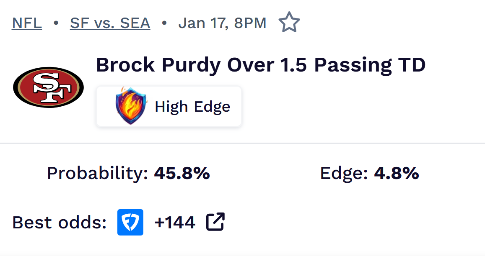The image size is (485, 256).
Task: Go to the SF vs. SEA matchup link
Action: click(110, 23)
